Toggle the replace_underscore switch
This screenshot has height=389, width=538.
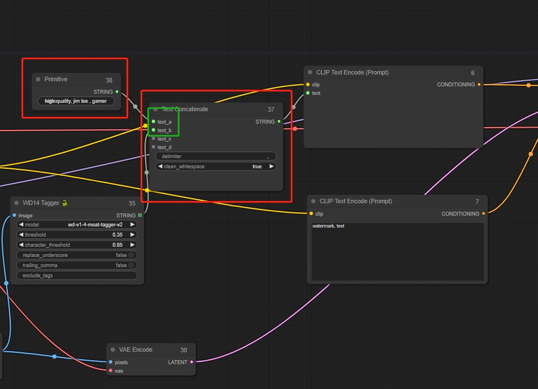131,255
